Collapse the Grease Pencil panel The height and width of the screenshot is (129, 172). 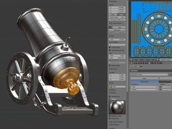point(110,23)
